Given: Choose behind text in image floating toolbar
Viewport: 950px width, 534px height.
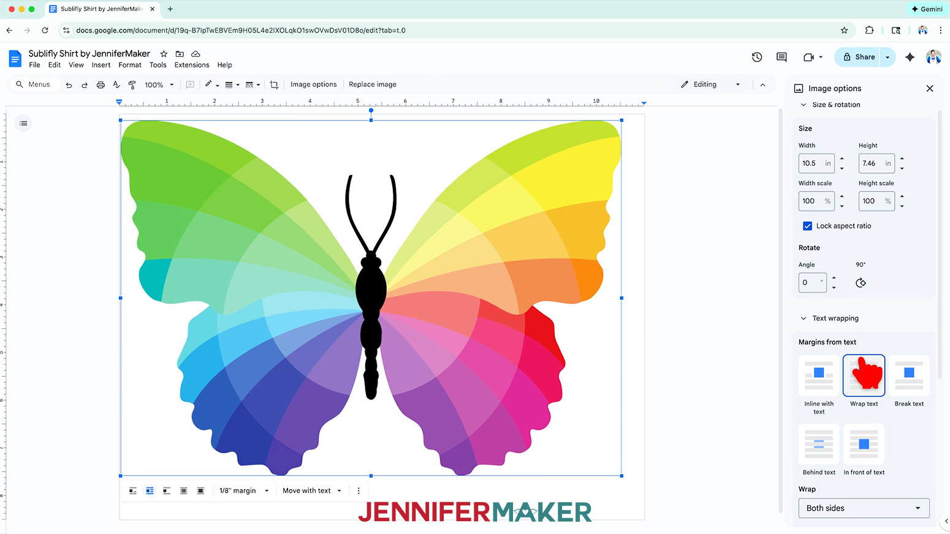Looking at the screenshot, I should 183,491.
